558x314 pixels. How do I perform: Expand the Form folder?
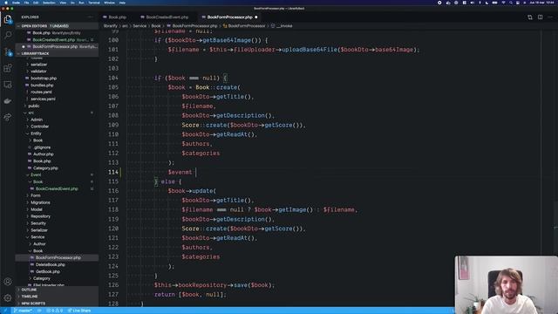click(35, 195)
